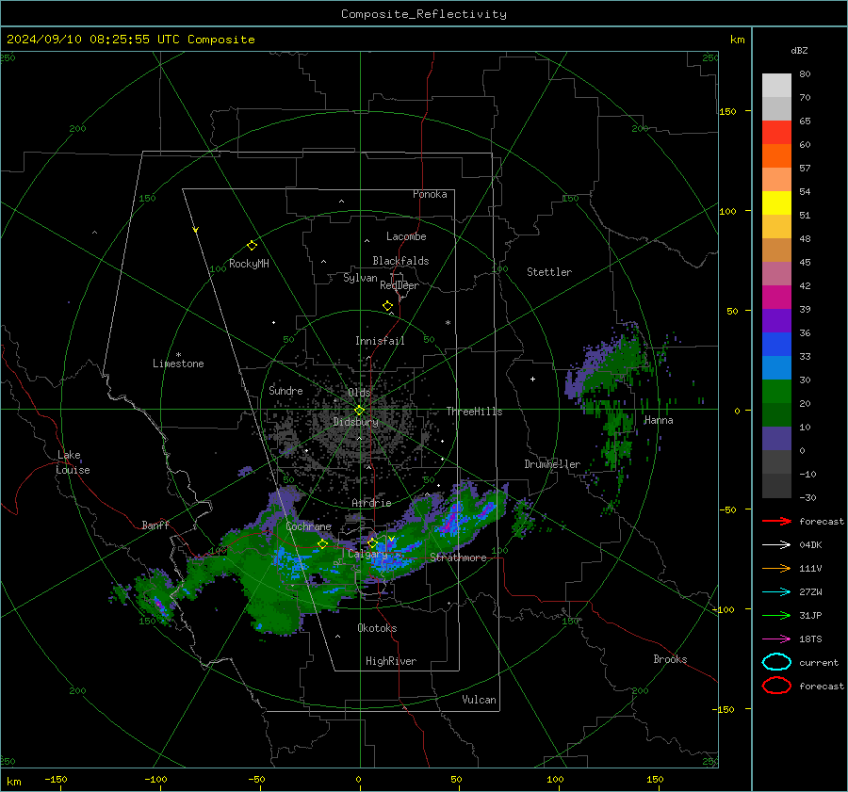Click the dBZ legend heading
The height and width of the screenshot is (792, 848).
coord(799,50)
